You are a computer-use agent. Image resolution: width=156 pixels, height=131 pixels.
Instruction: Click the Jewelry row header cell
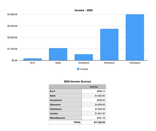click(65, 113)
